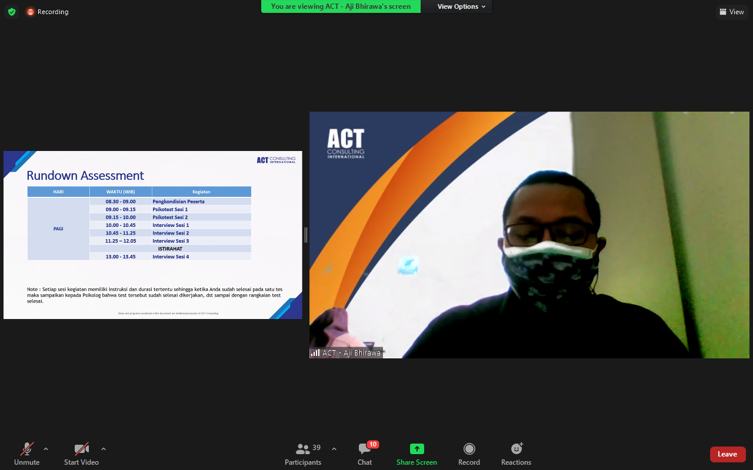Image resolution: width=753 pixels, height=470 pixels.
Task: Click the red Recording indicator
Action: tap(48, 12)
